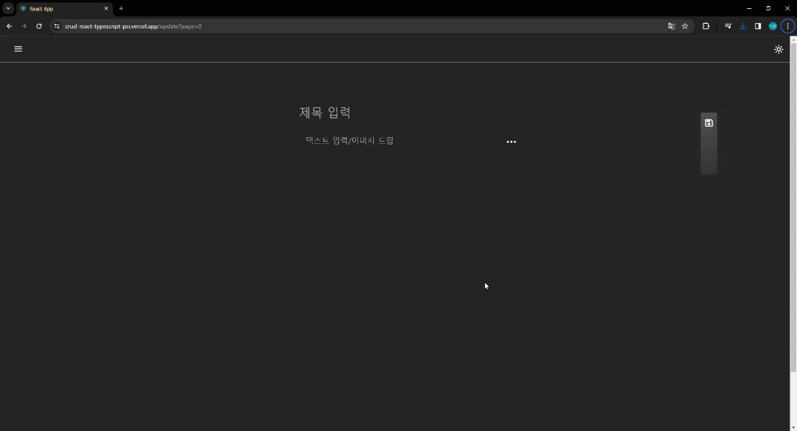
Task: Open a new browser tab
Action: point(121,8)
